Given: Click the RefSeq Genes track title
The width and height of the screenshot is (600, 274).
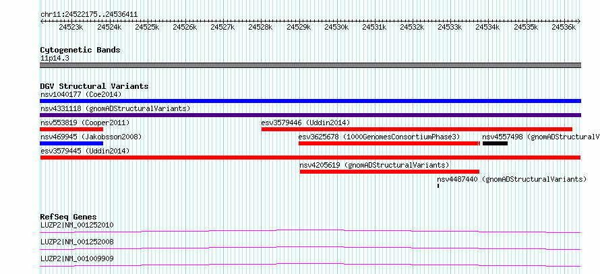Looking at the screenshot, I should pyautogui.click(x=68, y=217).
